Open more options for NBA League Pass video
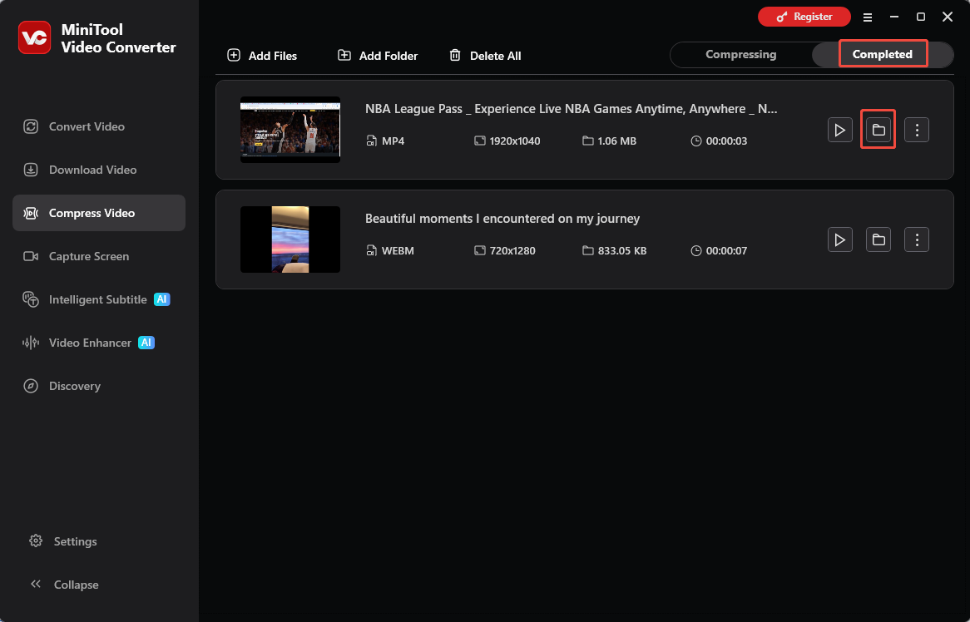970x622 pixels. 917,130
